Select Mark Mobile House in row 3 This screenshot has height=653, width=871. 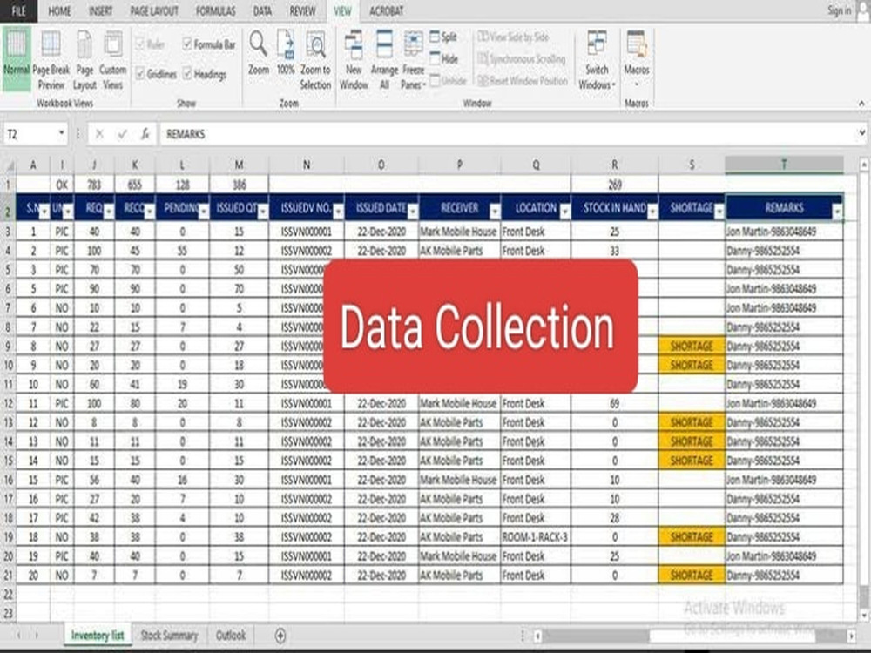(x=459, y=232)
